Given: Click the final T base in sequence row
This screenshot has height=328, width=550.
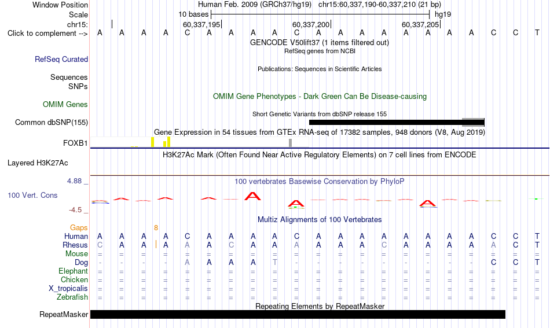Looking at the screenshot, I should point(537,33).
